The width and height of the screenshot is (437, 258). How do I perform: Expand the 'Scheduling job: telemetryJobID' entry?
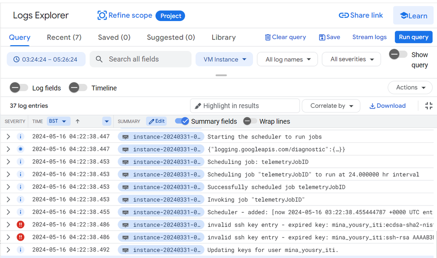tap(8, 162)
